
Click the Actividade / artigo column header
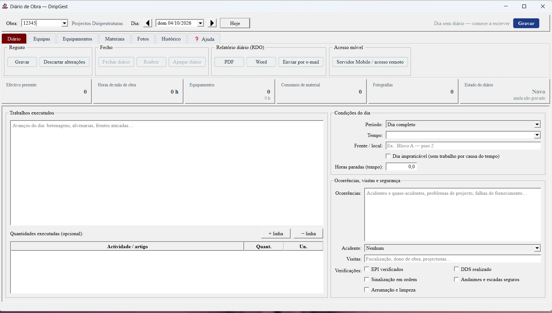tap(127, 247)
